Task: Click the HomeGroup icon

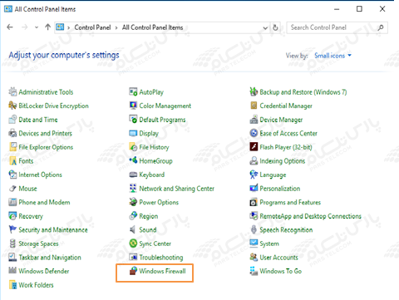Action: tap(133, 160)
